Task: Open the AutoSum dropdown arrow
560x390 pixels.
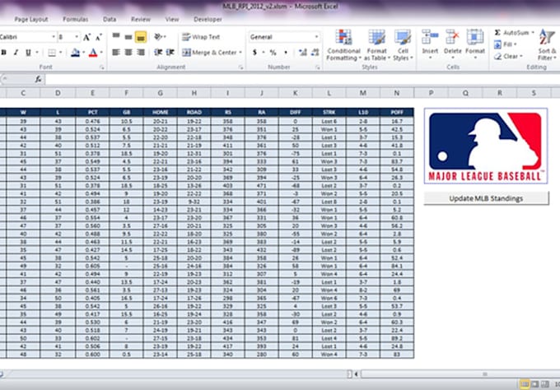Action: [x=533, y=32]
